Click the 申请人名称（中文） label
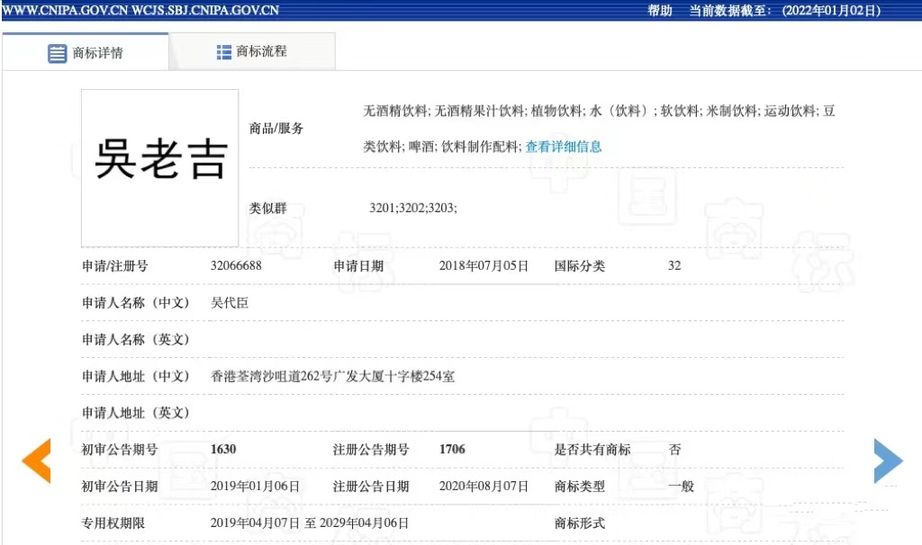 point(136,302)
